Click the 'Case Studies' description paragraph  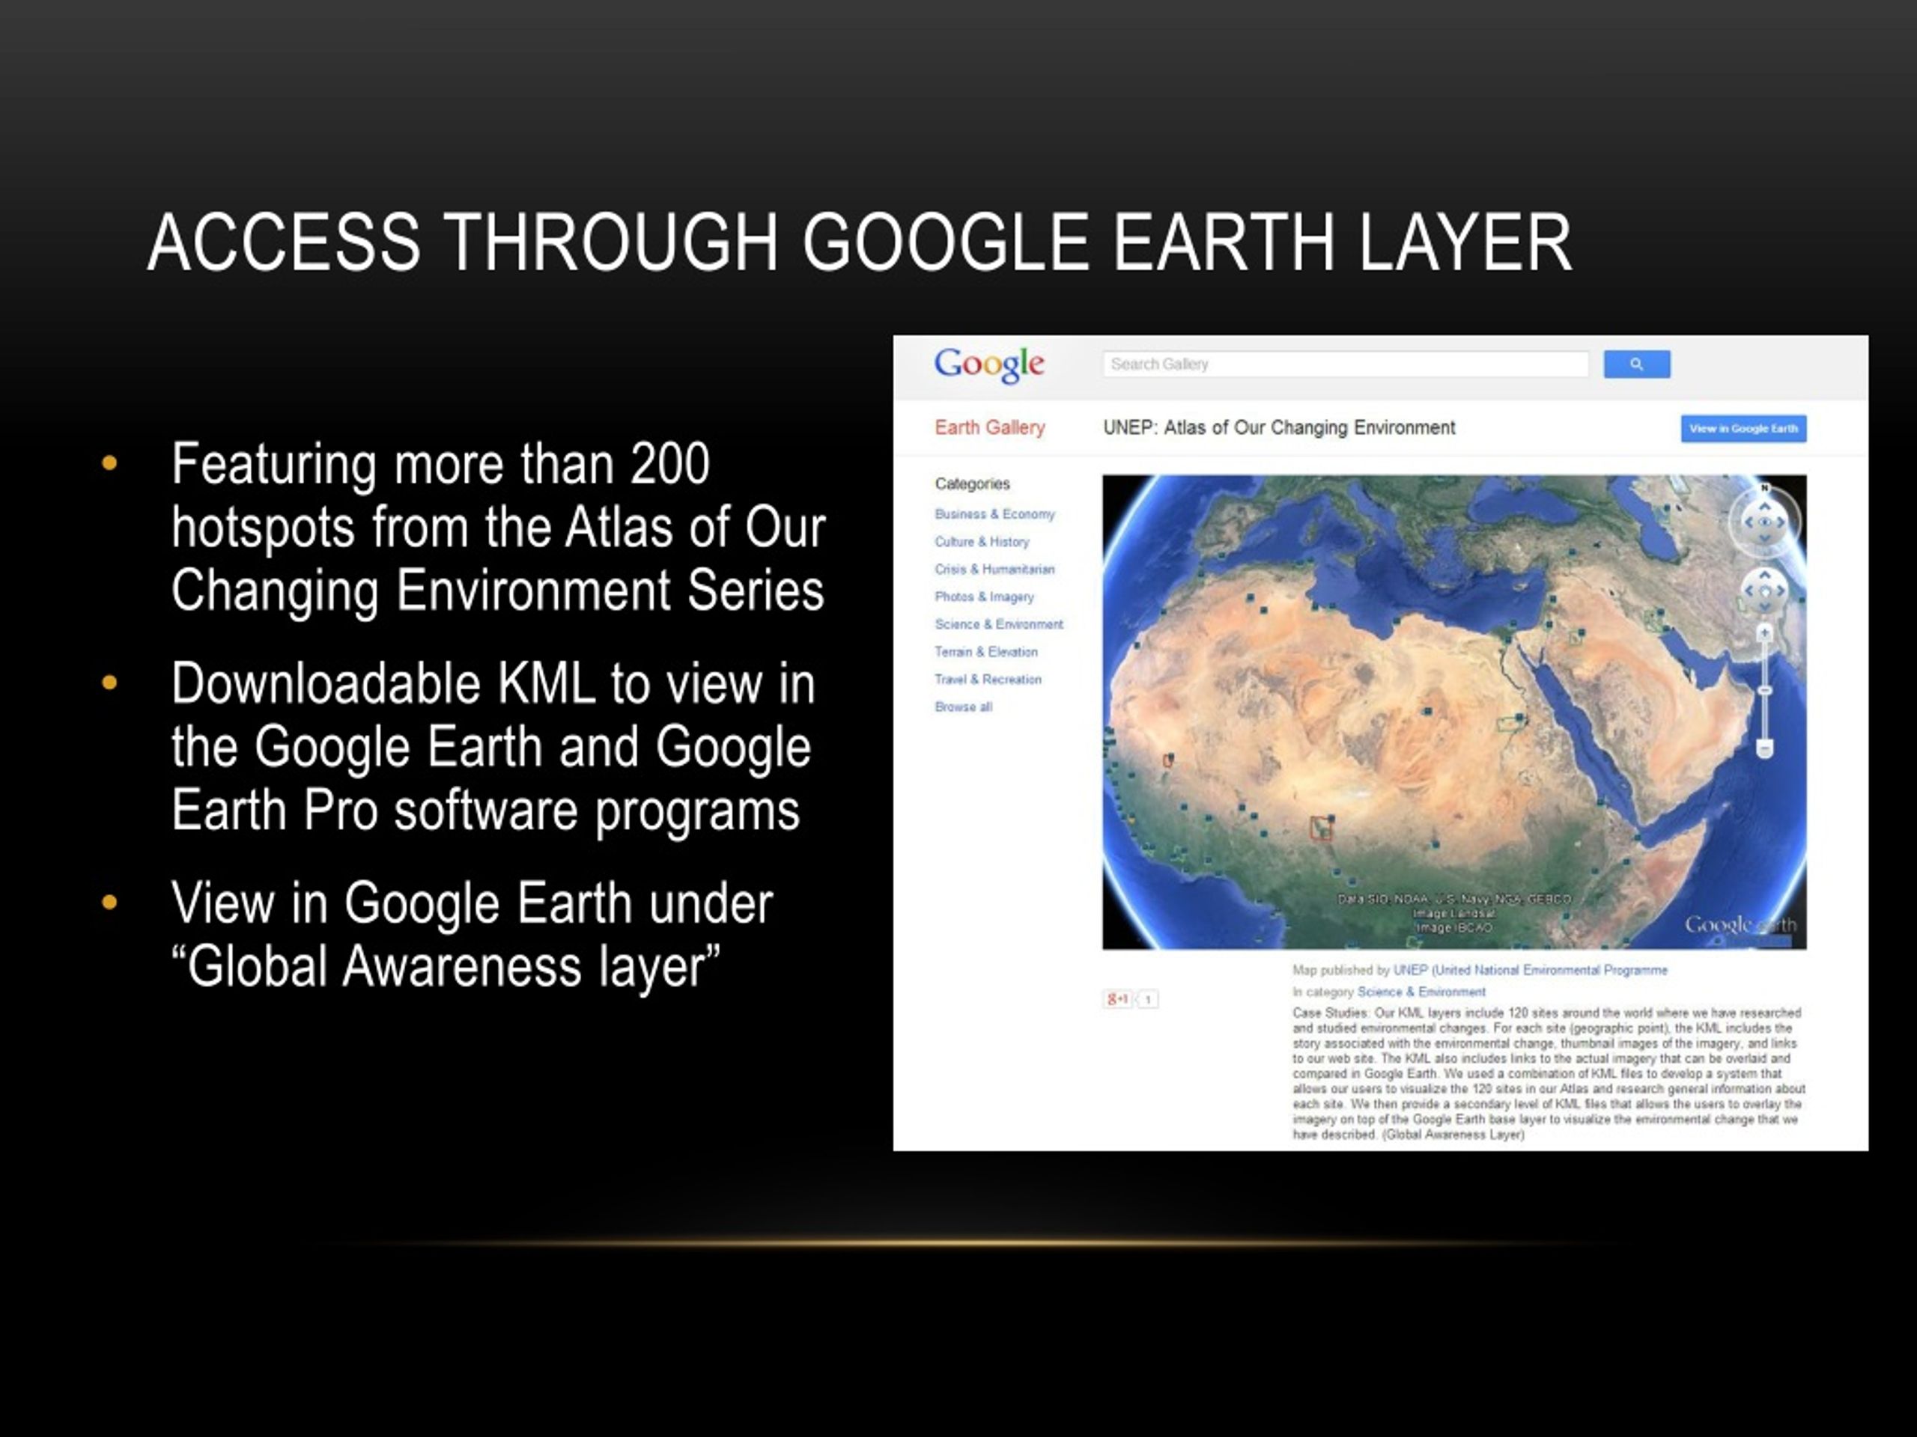[x=1549, y=1074]
